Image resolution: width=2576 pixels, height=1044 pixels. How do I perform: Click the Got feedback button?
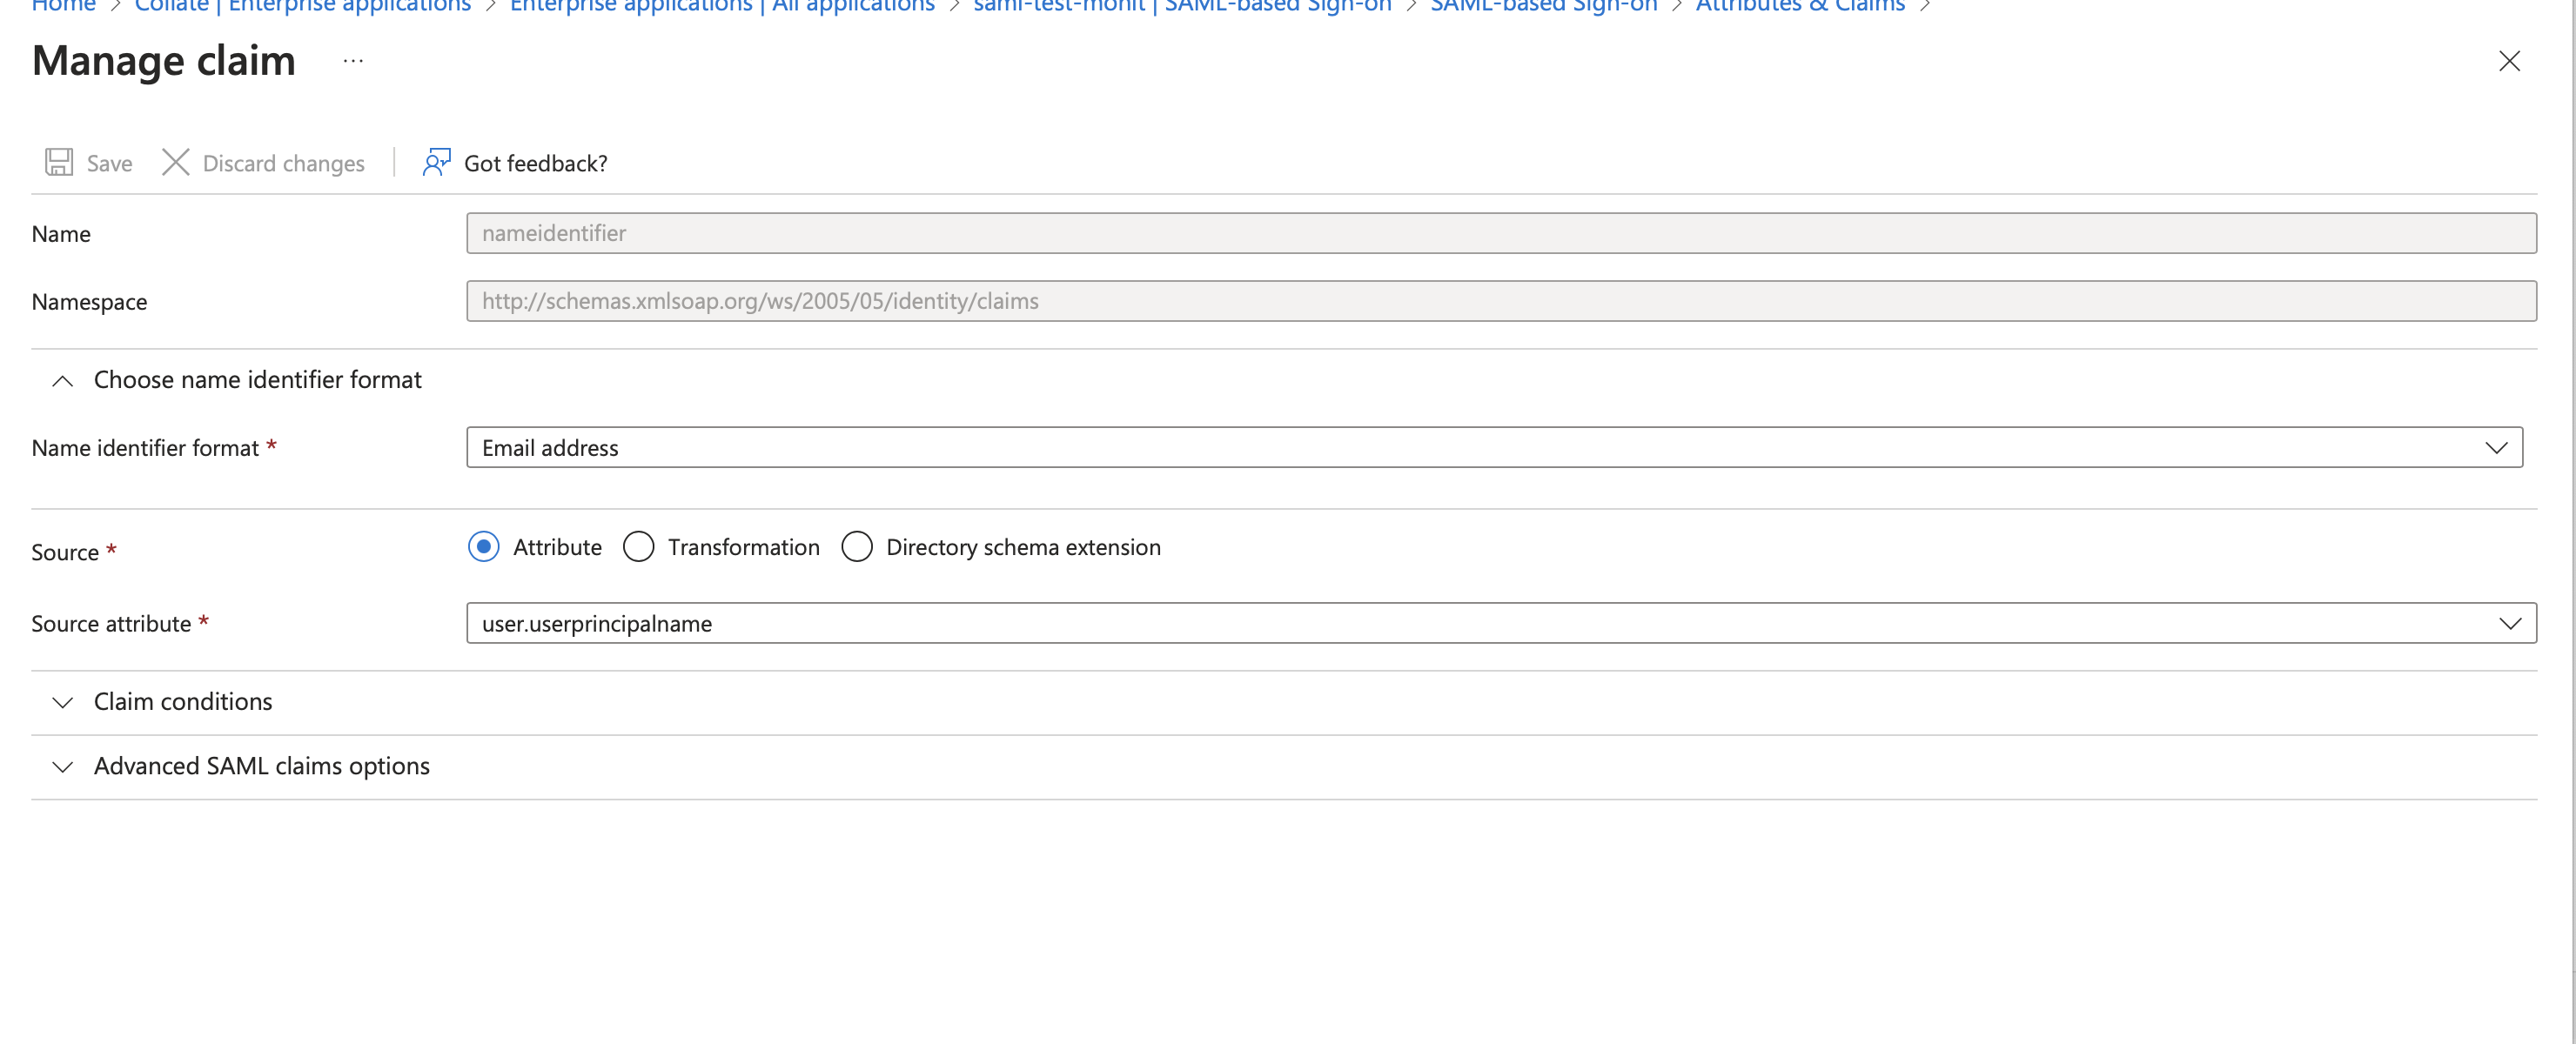(514, 163)
